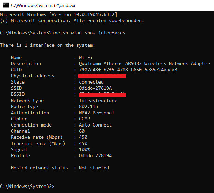Click the Odido-27819A value in the SSID row
214x193 pixels.
(x=95, y=88)
